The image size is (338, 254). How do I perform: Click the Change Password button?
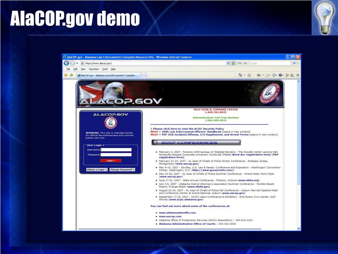[x=122, y=170]
